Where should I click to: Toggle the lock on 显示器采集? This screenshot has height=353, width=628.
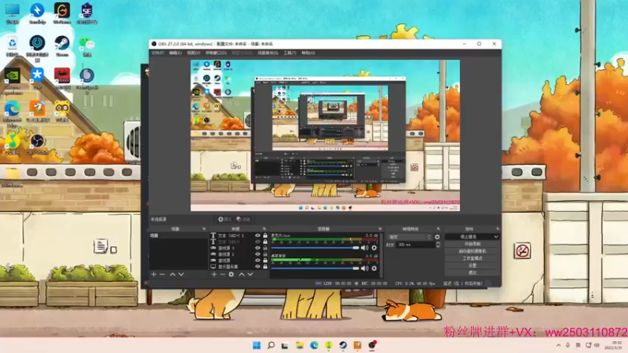pos(265,267)
